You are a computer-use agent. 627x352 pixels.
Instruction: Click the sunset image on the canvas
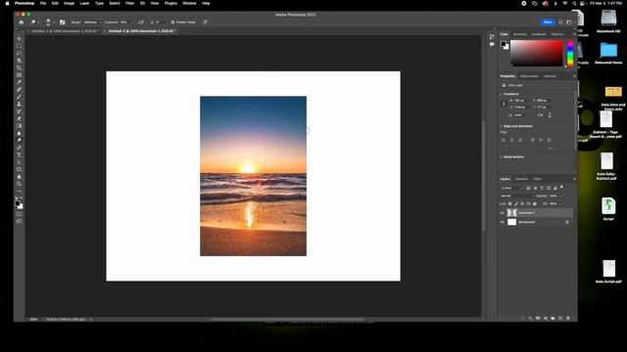[253, 176]
